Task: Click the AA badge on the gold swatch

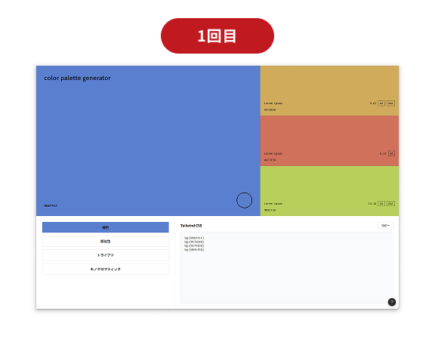Action: click(381, 103)
